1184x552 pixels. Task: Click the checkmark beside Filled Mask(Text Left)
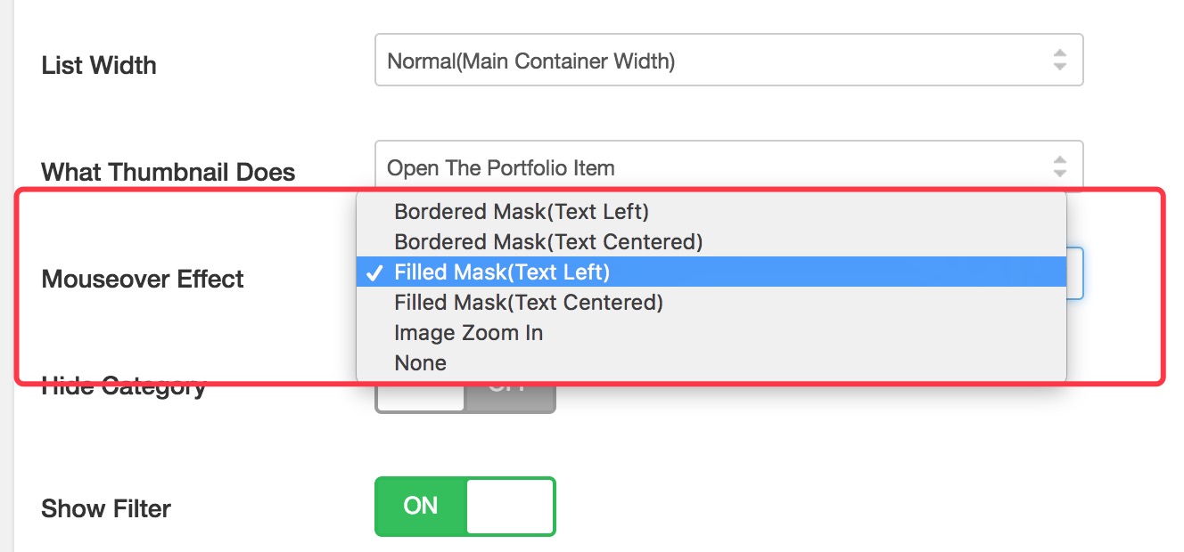pyautogui.click(x=375, y=272)
